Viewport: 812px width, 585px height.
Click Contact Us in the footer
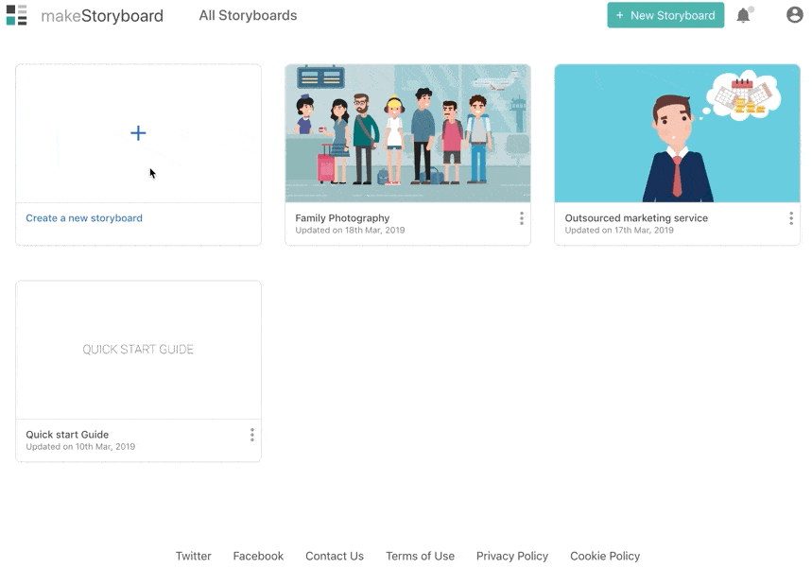click(x=334, y=556)
